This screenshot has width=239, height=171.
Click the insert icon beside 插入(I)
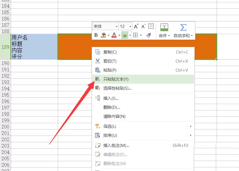point(98,98)
